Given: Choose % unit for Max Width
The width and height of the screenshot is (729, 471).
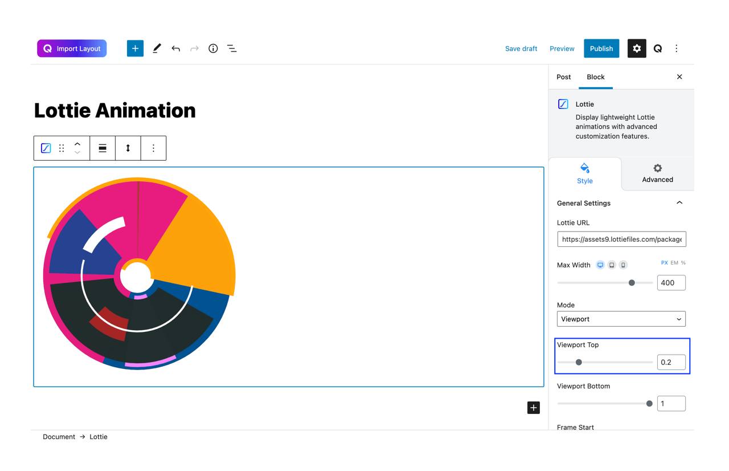Looking at the screenshot, I should coord(683,263).
